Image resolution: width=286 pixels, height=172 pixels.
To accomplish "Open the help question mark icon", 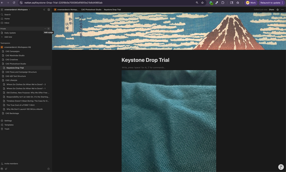I will (49, 169).
